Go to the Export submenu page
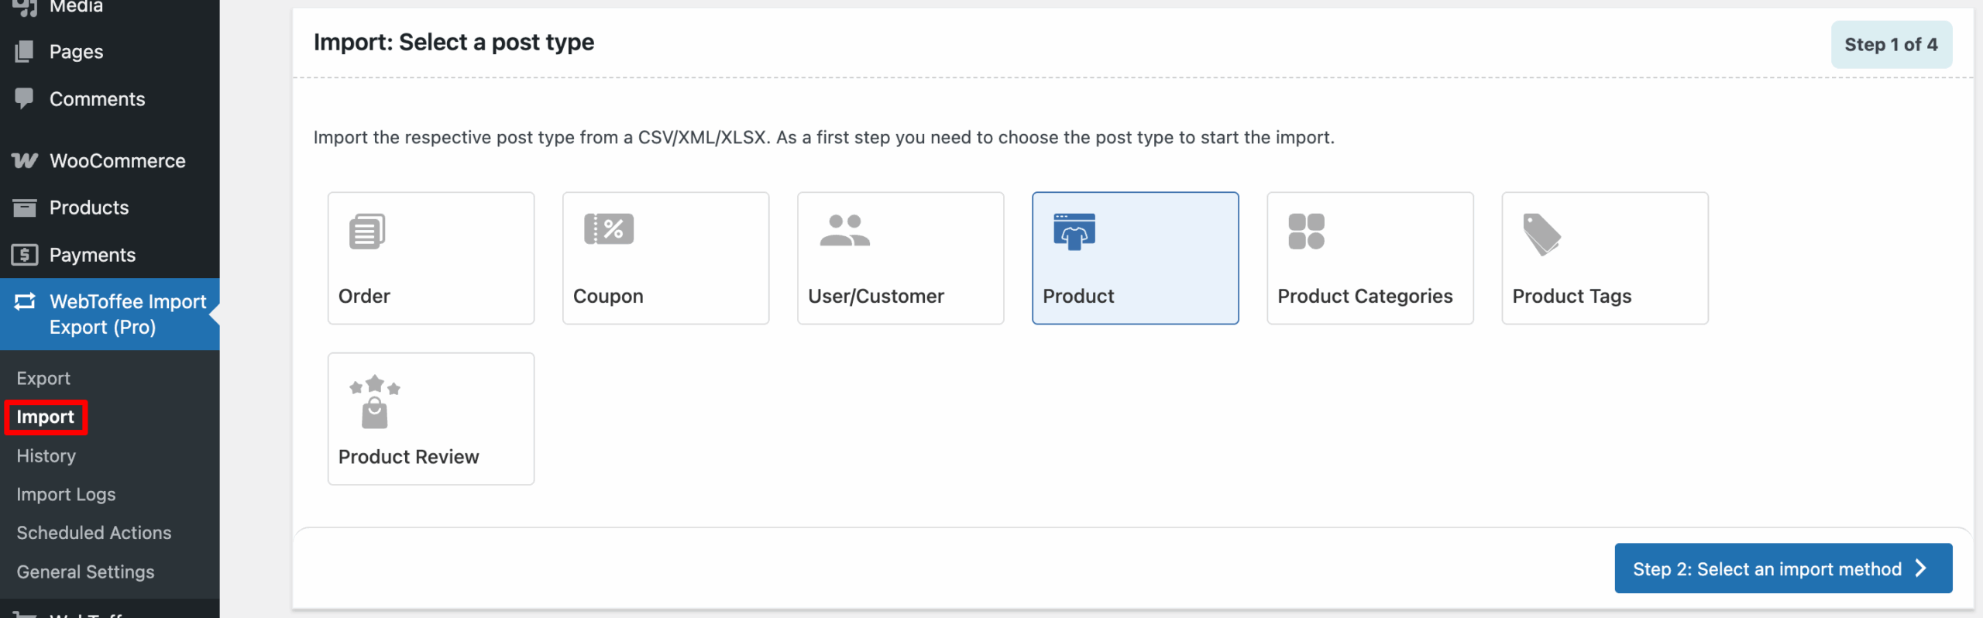The height and width of the screenshot is (618, 1983). point(43,378)
